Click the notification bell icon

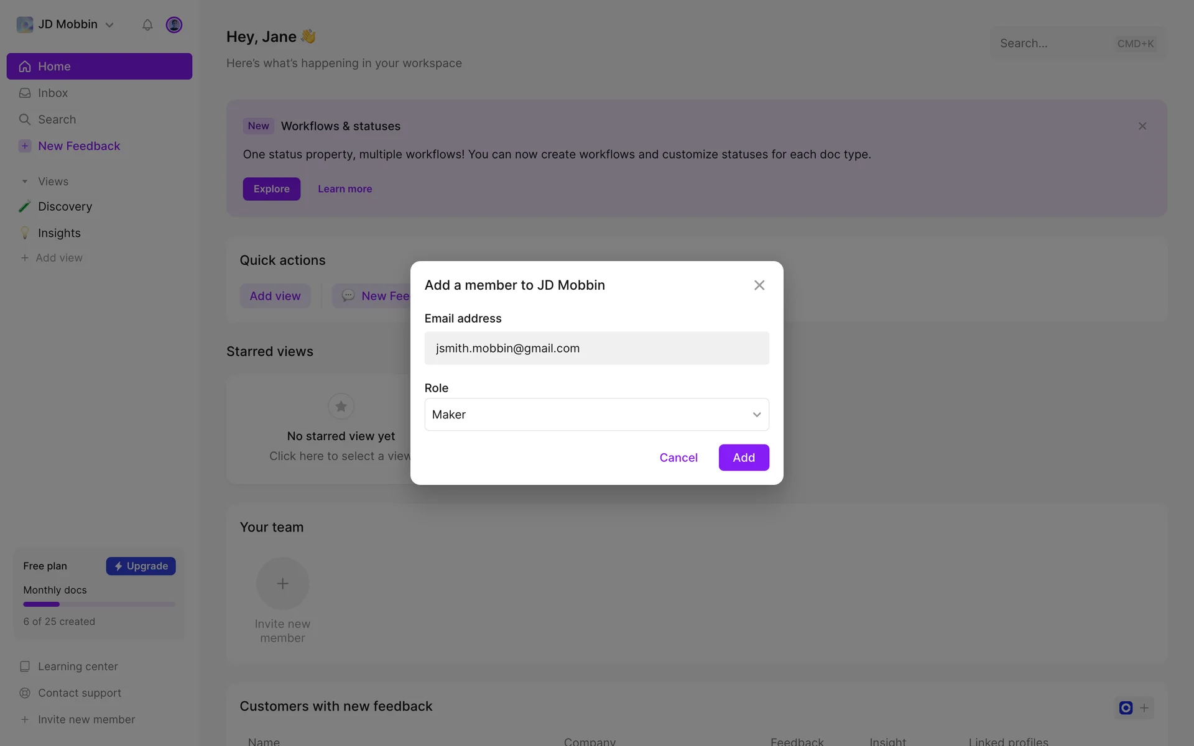[147, 25]
